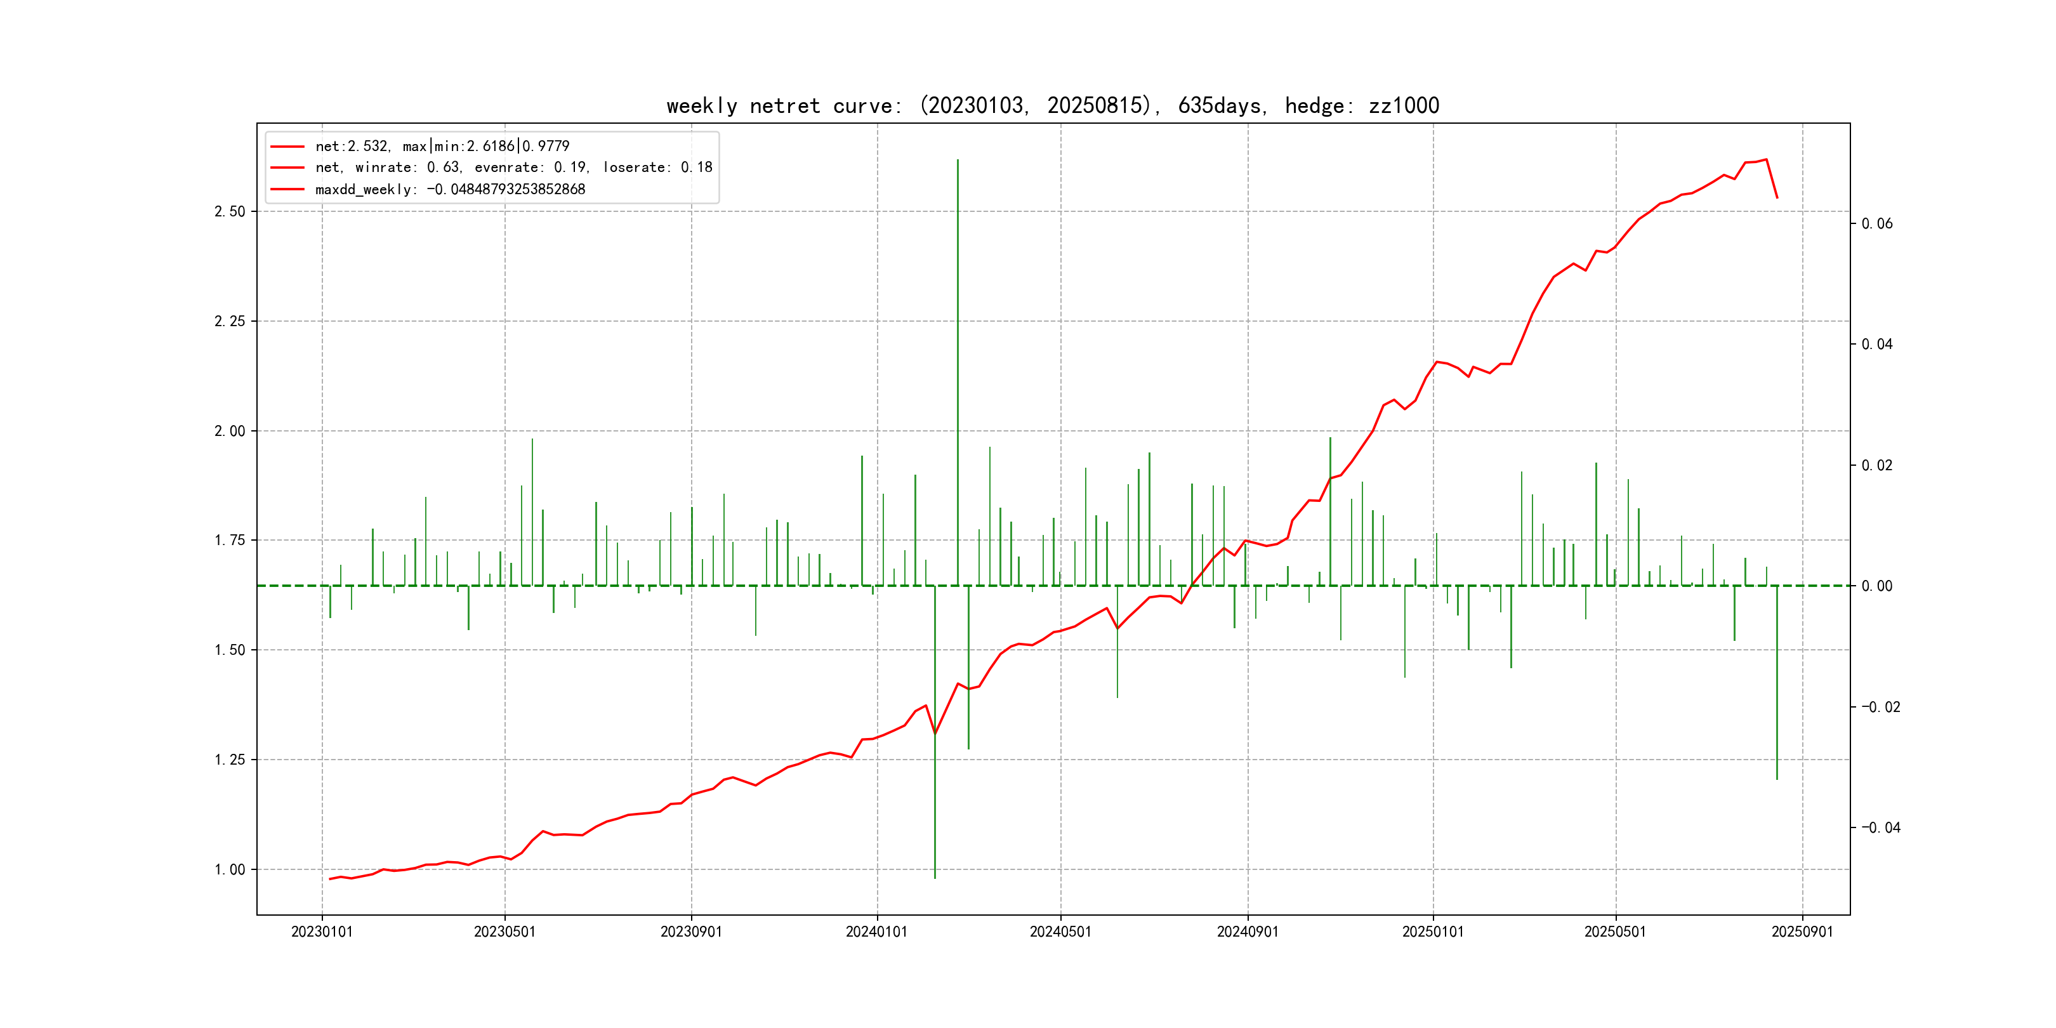Click the -0.04 right axis tick label

1880,827
